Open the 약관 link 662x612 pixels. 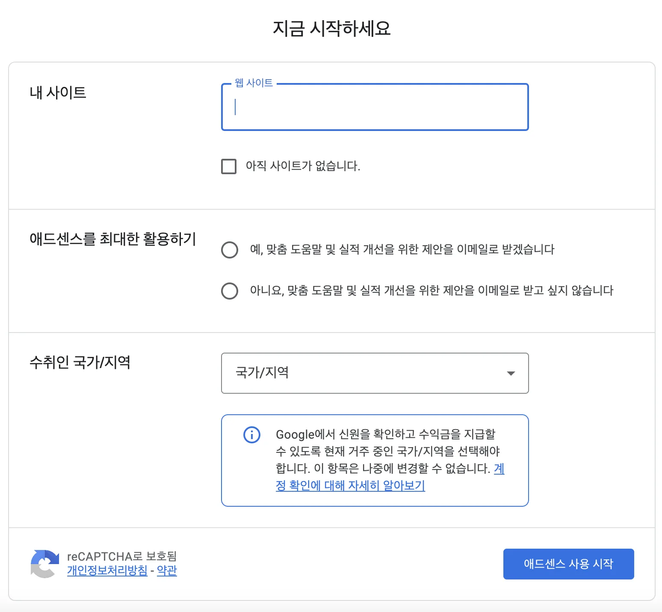(x=167, y=570)
